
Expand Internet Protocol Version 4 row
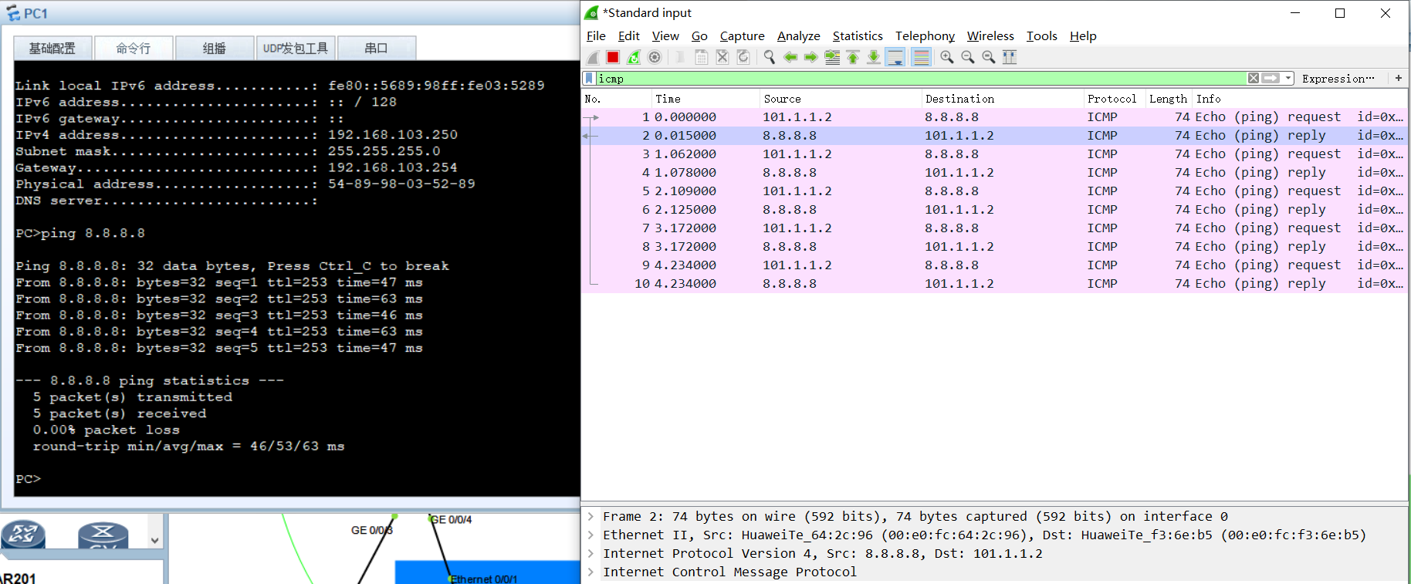pyautogui.click(x=590, y=553)
